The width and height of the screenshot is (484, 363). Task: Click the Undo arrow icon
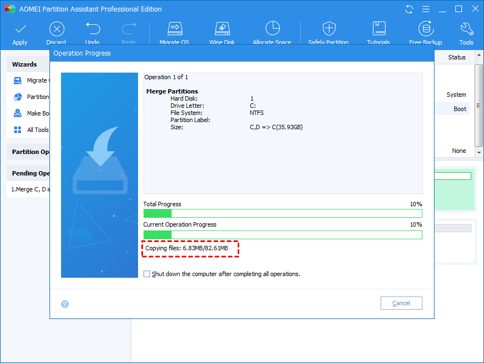pos(92,29)
